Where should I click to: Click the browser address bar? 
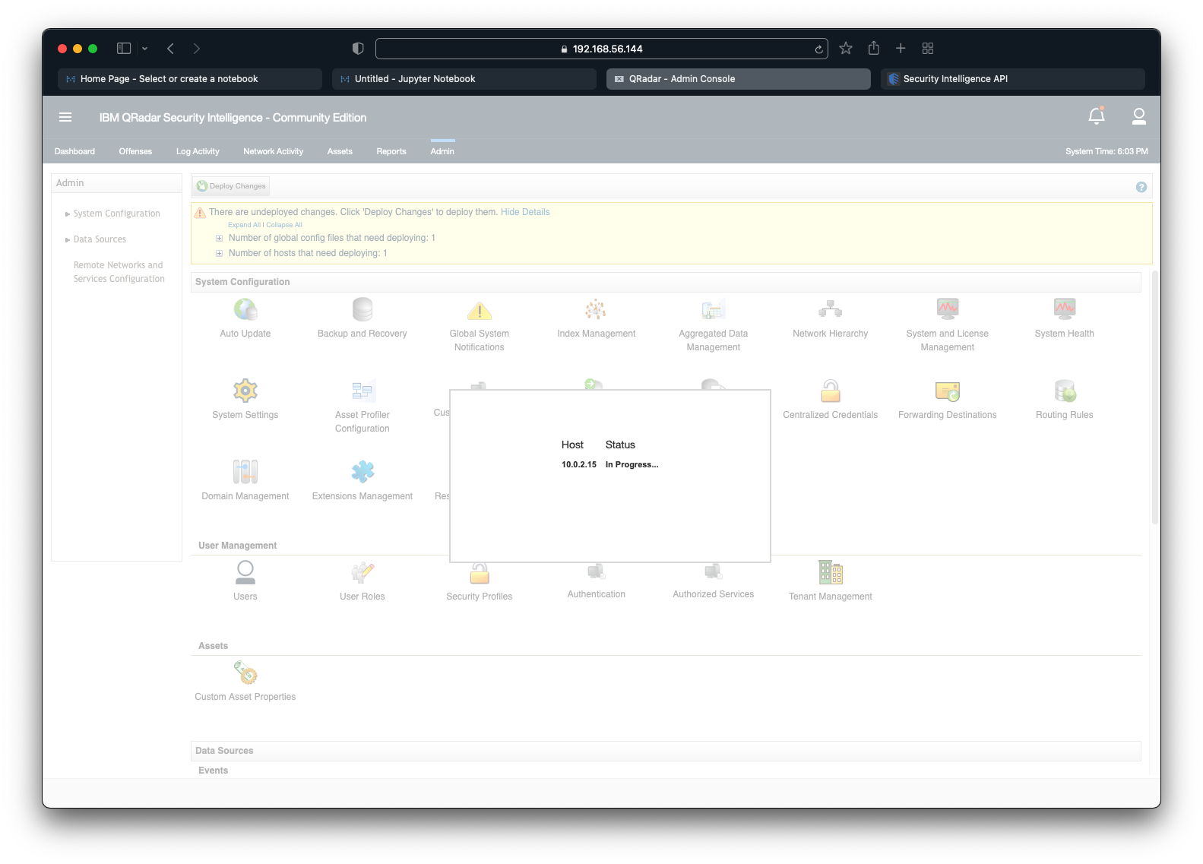pyautogui.click(x=602, y=49)
